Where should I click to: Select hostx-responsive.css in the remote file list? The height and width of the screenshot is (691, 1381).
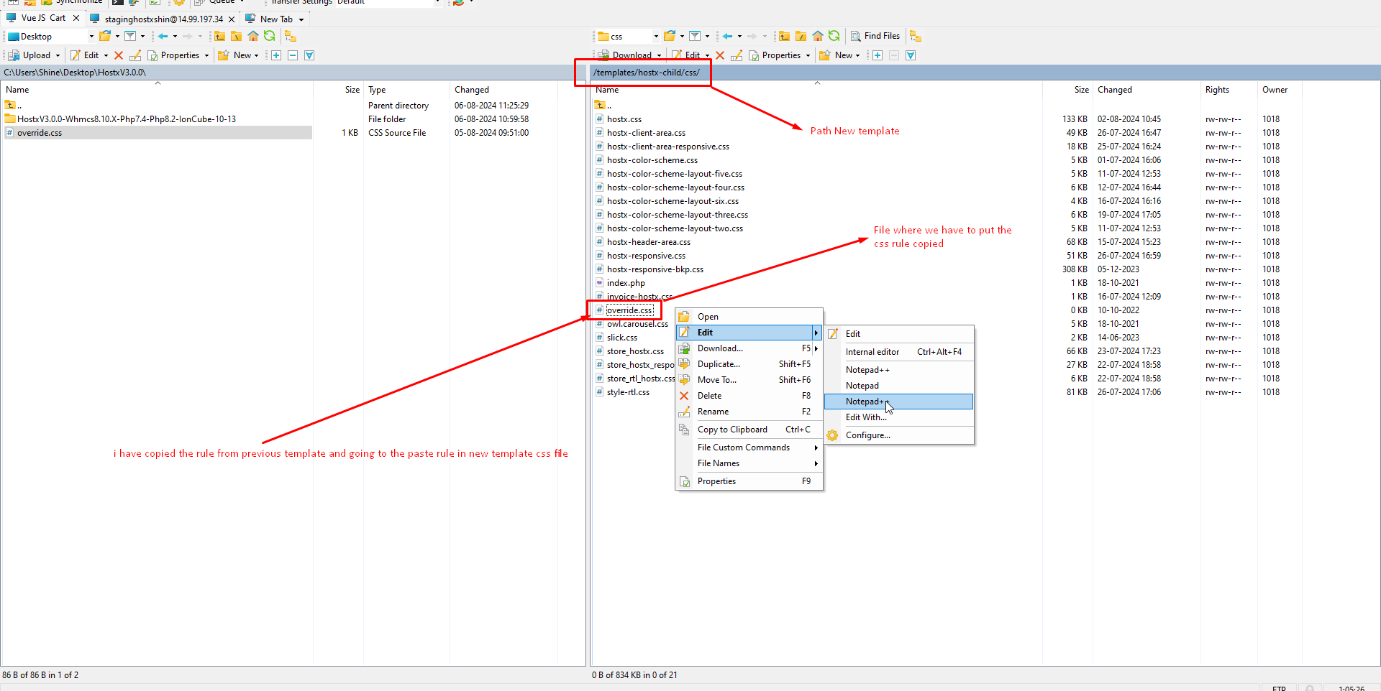click(646, 256)
